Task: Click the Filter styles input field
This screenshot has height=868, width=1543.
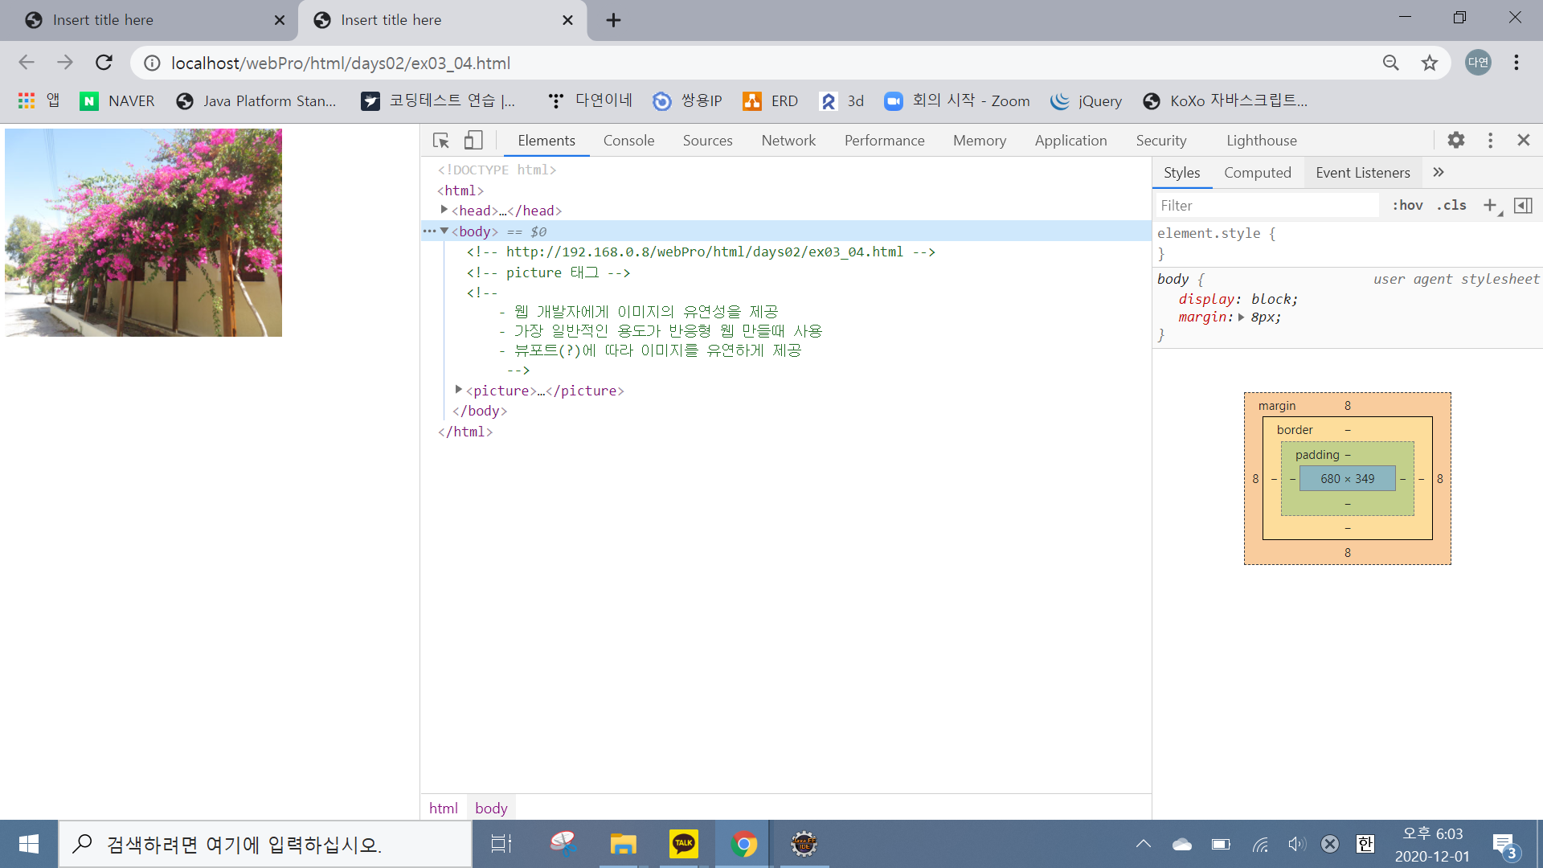Action: (x=1266, y=206)
